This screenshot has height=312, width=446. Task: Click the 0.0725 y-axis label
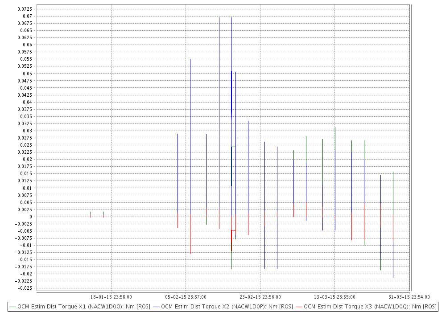[x=25, y=9]
